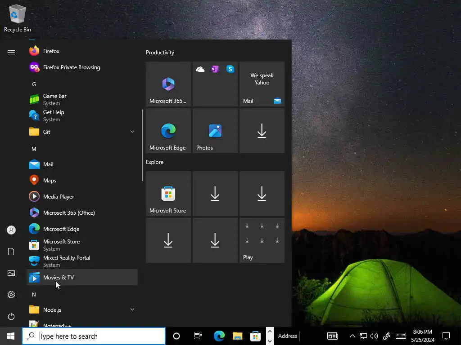Open Power options
461x345 pixels.
coord(11,316)
